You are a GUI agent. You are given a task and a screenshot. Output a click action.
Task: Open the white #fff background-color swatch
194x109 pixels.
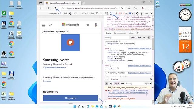(x=127, y=61)
